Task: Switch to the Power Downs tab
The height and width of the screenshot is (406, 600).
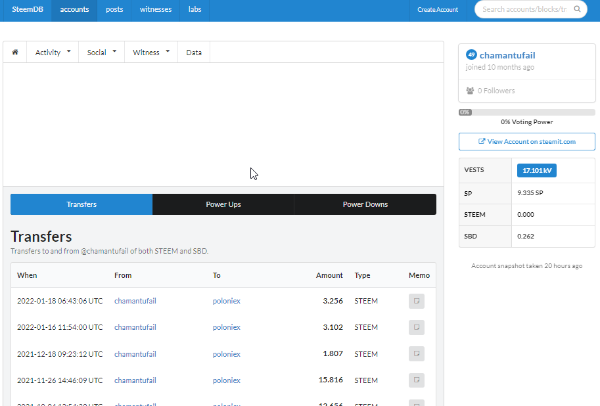Action: click(x=365, y=204)
